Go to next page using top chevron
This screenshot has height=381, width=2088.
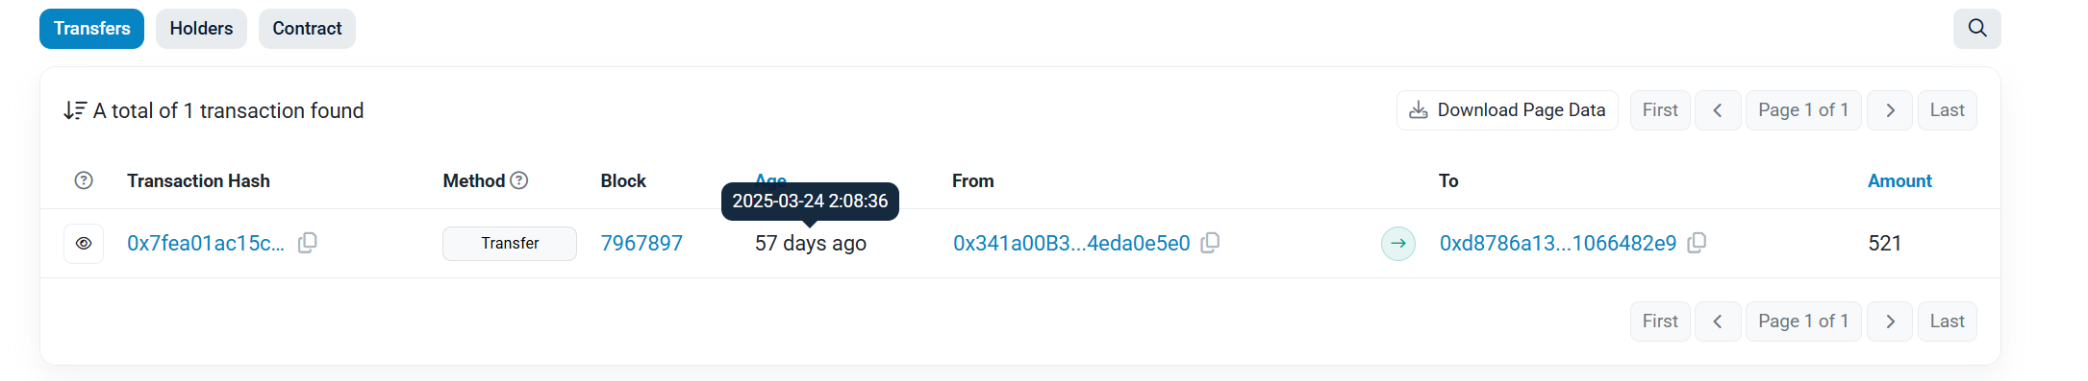click(x=1890, y=110)
